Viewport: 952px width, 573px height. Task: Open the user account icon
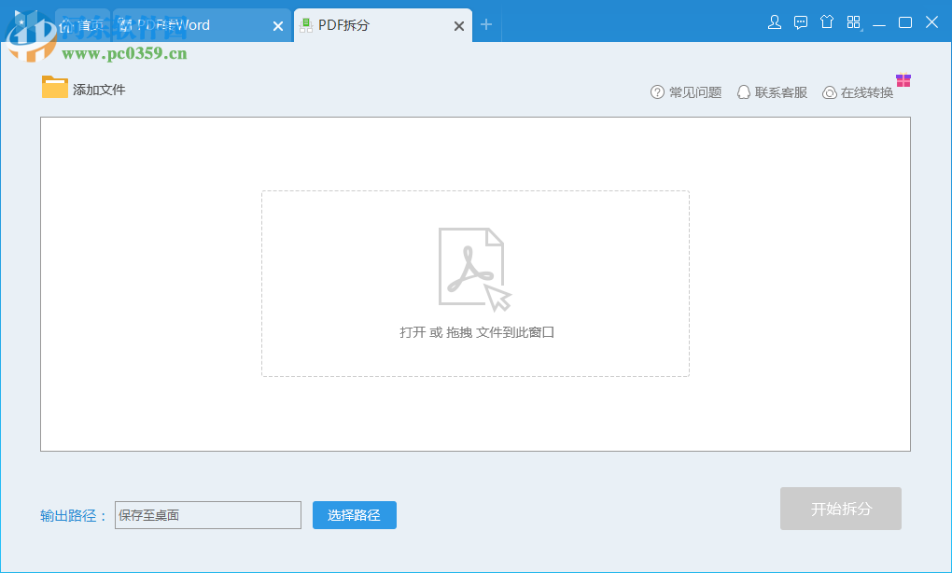(x=774, y=23)
